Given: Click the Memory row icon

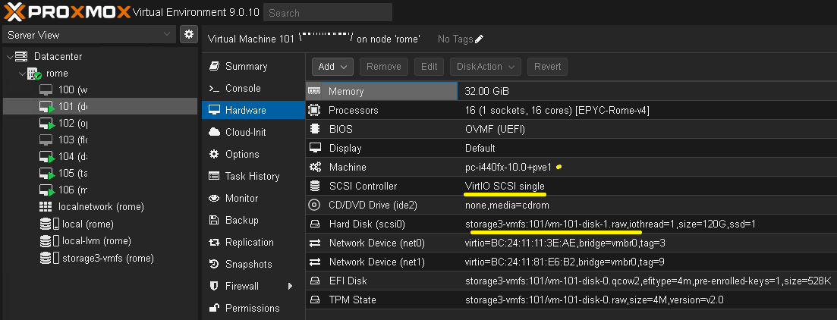Looking at the screenshot, I should (x=314, y=92).
